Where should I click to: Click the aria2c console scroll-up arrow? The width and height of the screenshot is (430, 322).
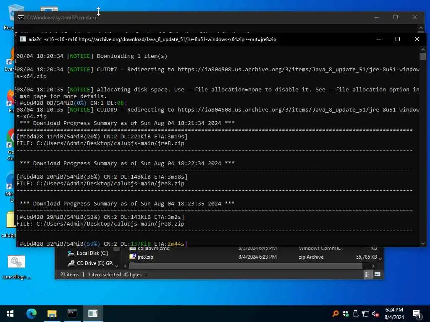coord(423,49)
